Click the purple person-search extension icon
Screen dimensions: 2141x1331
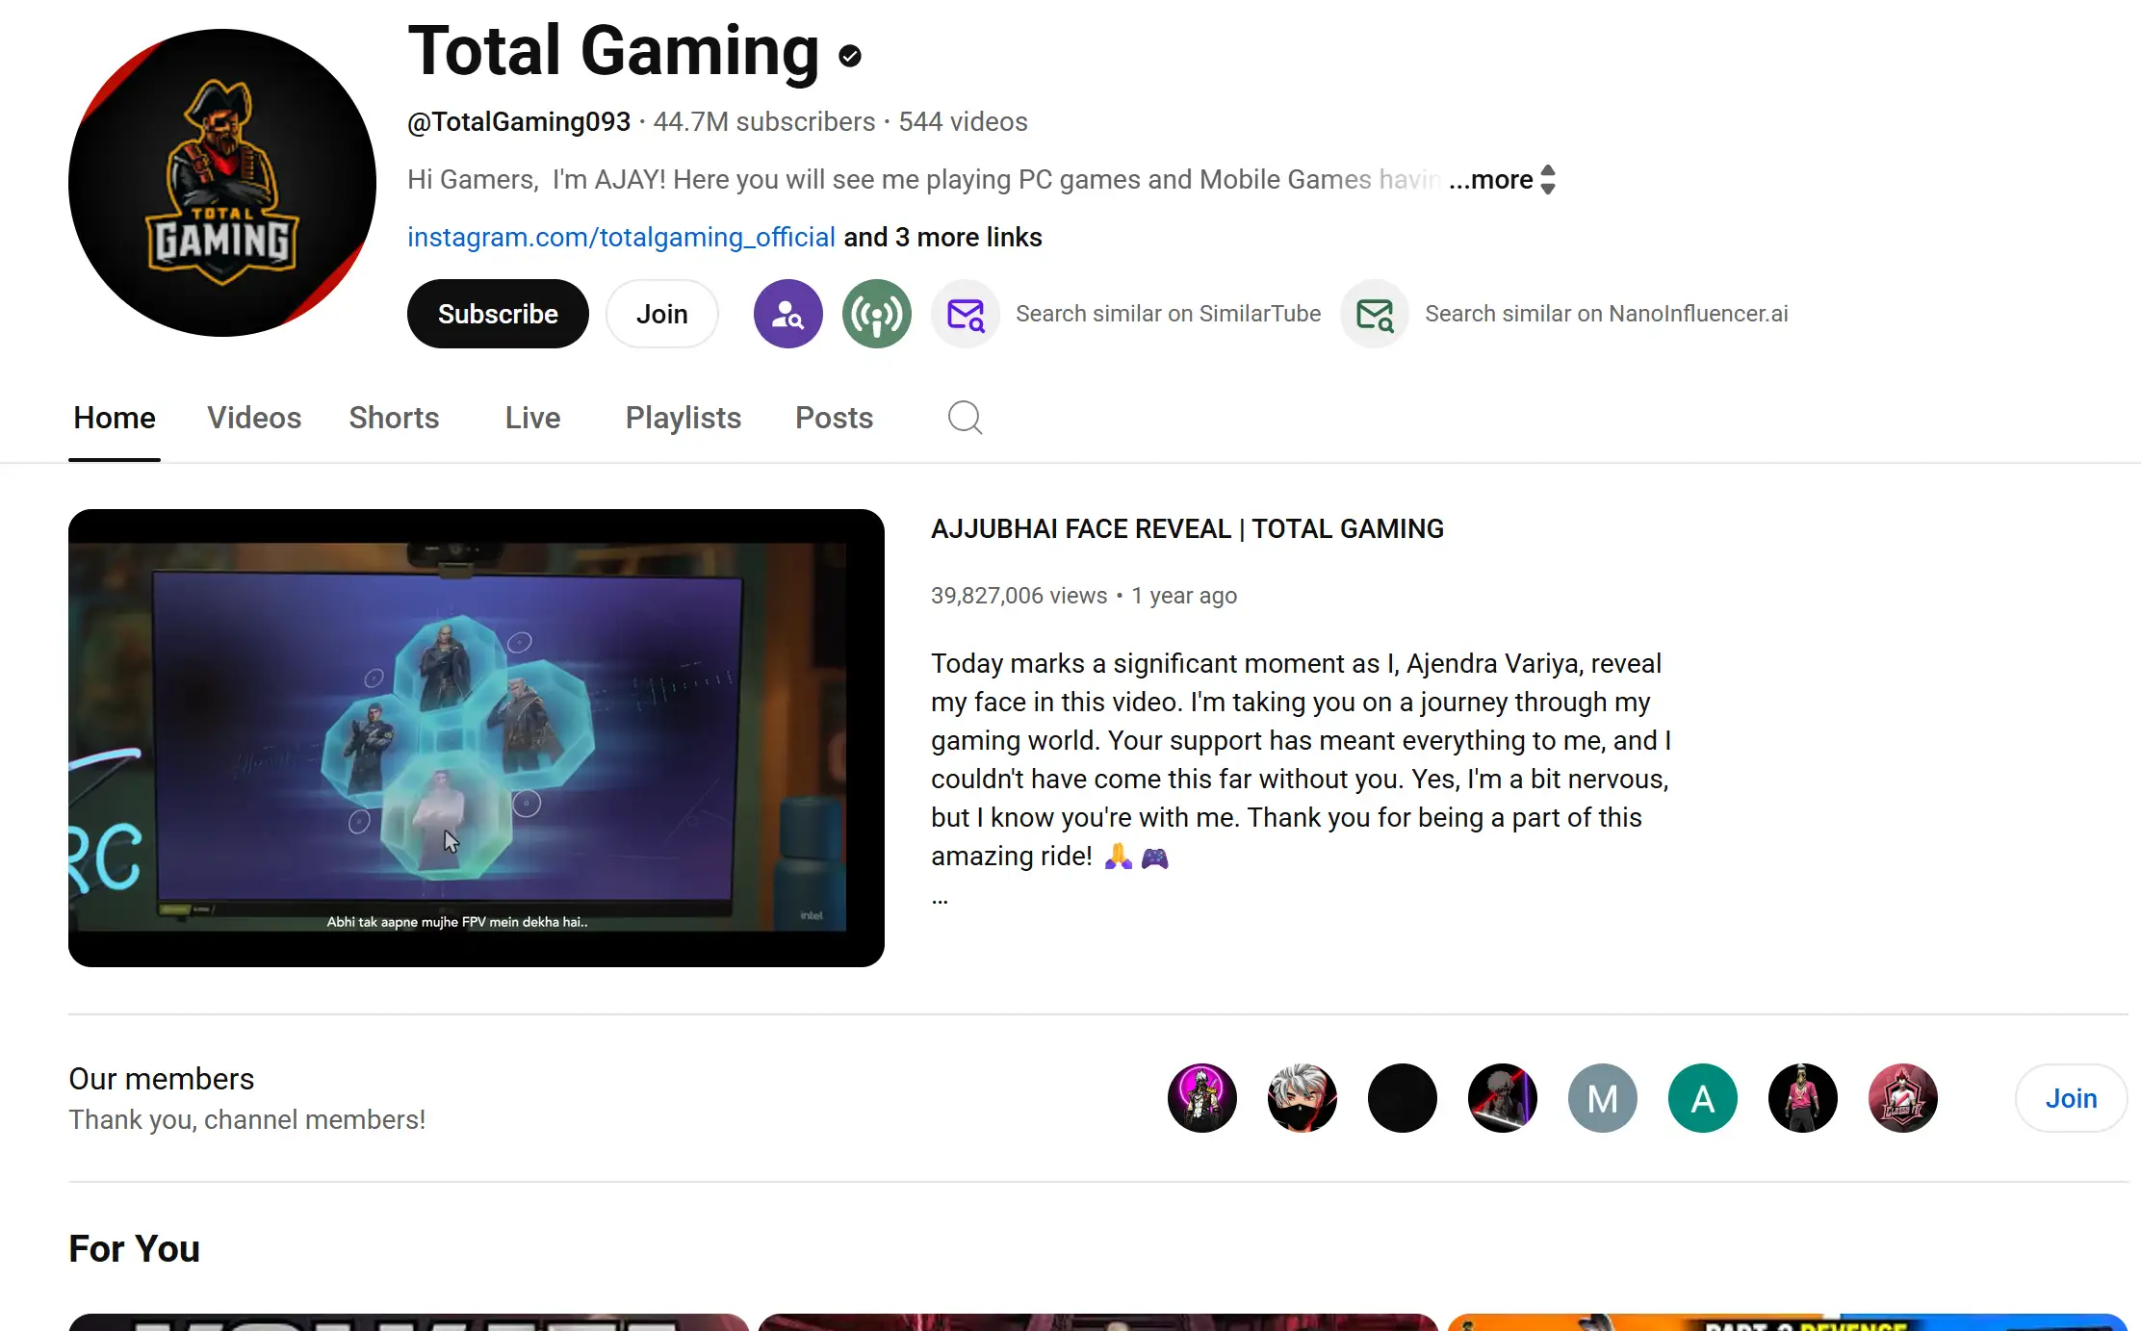pyautogui.click(x=788, y=314)
